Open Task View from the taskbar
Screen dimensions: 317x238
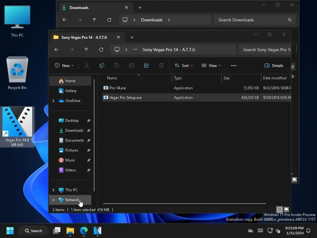point(57,231)
